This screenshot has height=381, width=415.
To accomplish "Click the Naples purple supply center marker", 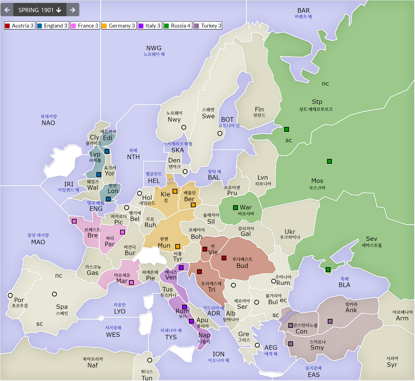I will tap(191, 321).
